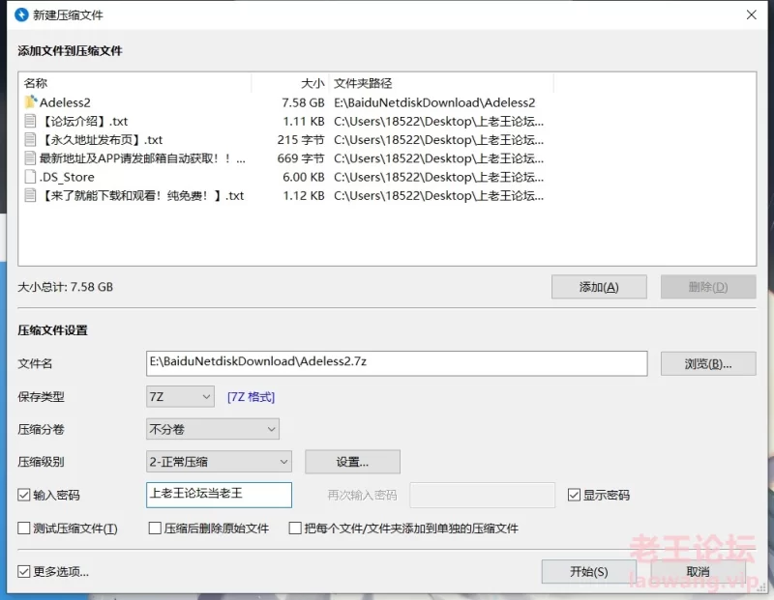The height and width of the screenshot is (600, 774).
Task: Open the [7Z 格式] link
Action: point(251,396)
